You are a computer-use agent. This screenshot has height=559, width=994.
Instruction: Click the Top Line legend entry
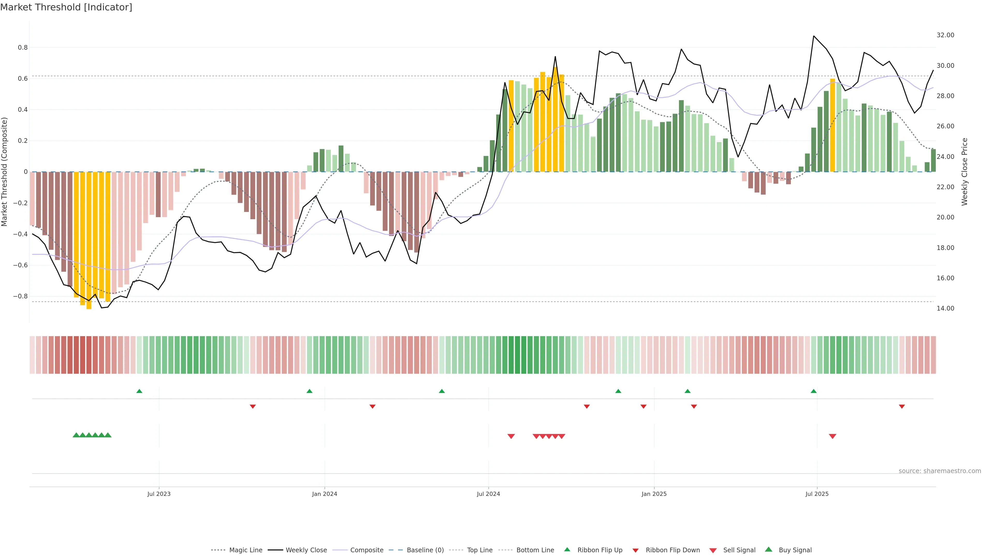coord(480,550)
